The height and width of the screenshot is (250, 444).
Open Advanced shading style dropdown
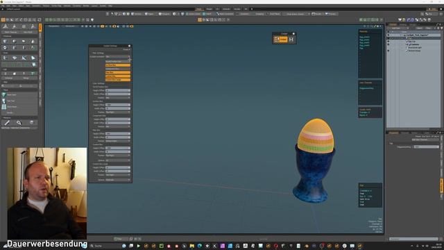pos(70,26)
